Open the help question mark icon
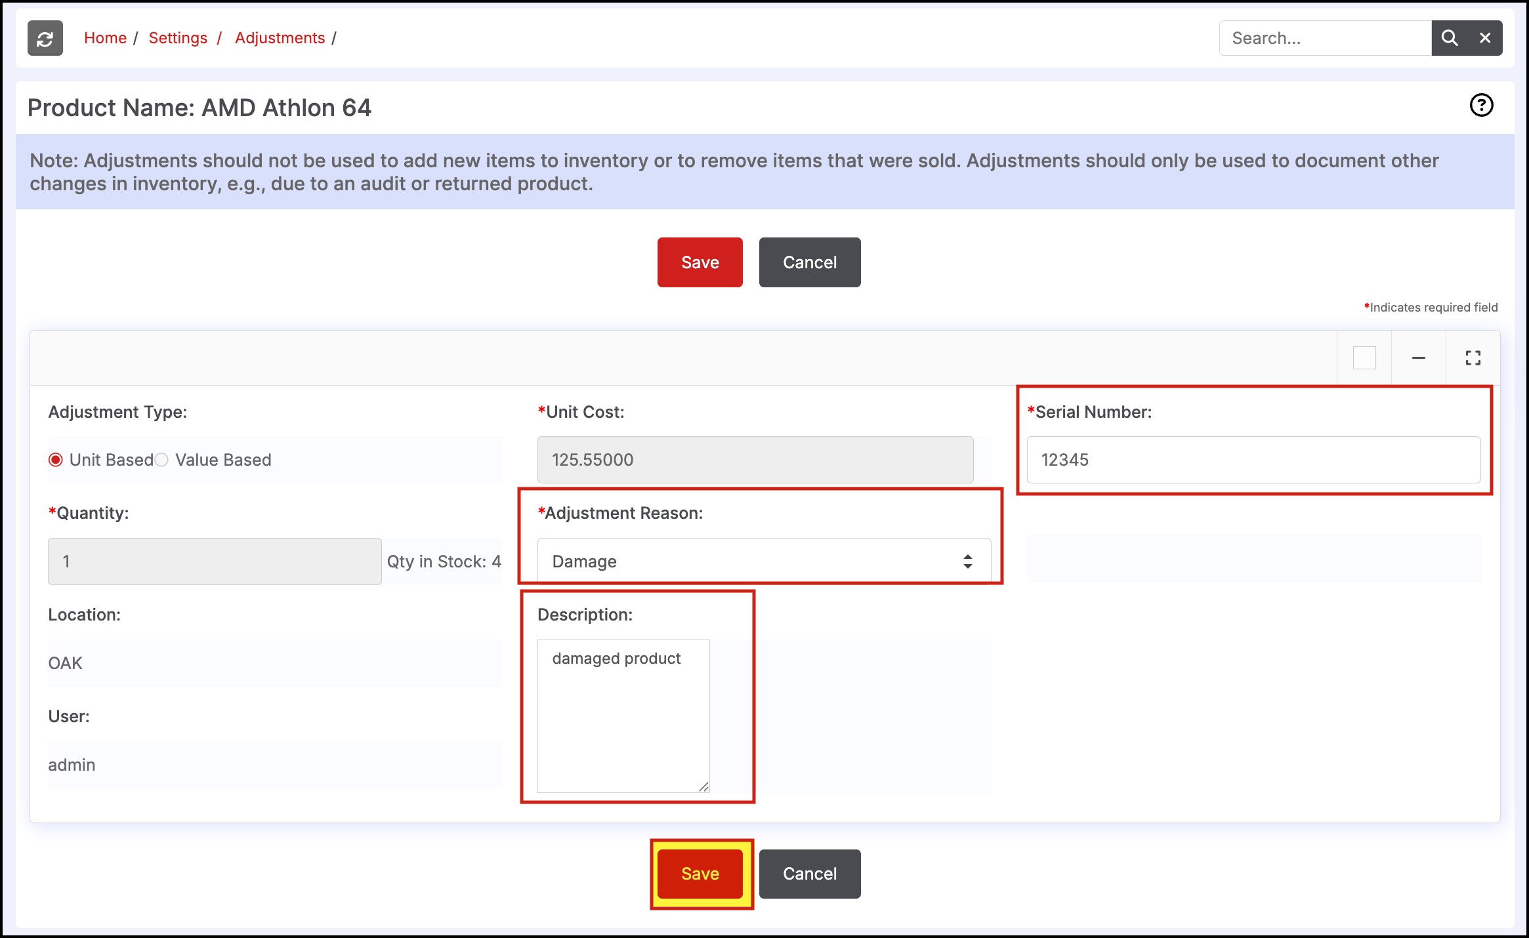 click(1481, 105)
